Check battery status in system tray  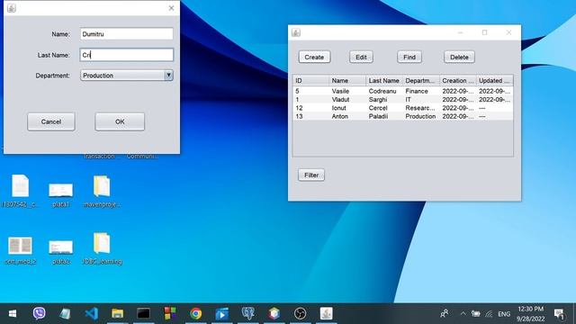[x=476, y=313]
